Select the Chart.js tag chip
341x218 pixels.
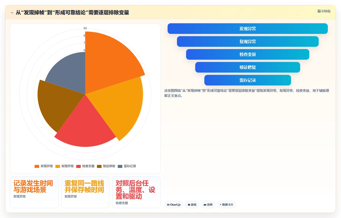(174, 205)
